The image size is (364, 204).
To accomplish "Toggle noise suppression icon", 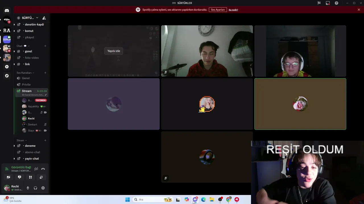I will 36,169.
